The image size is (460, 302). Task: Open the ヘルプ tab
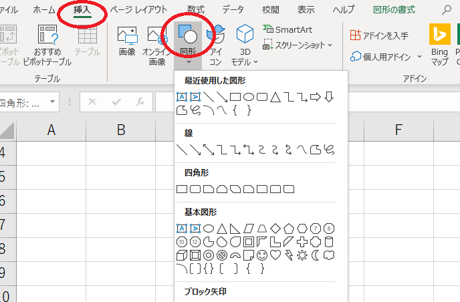(343, 9)
